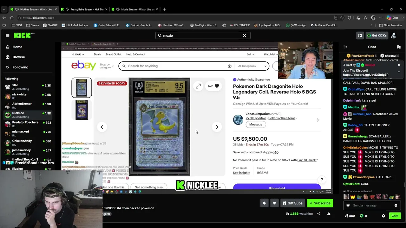Expand the pinned message chevron

[x=399, y=72]
